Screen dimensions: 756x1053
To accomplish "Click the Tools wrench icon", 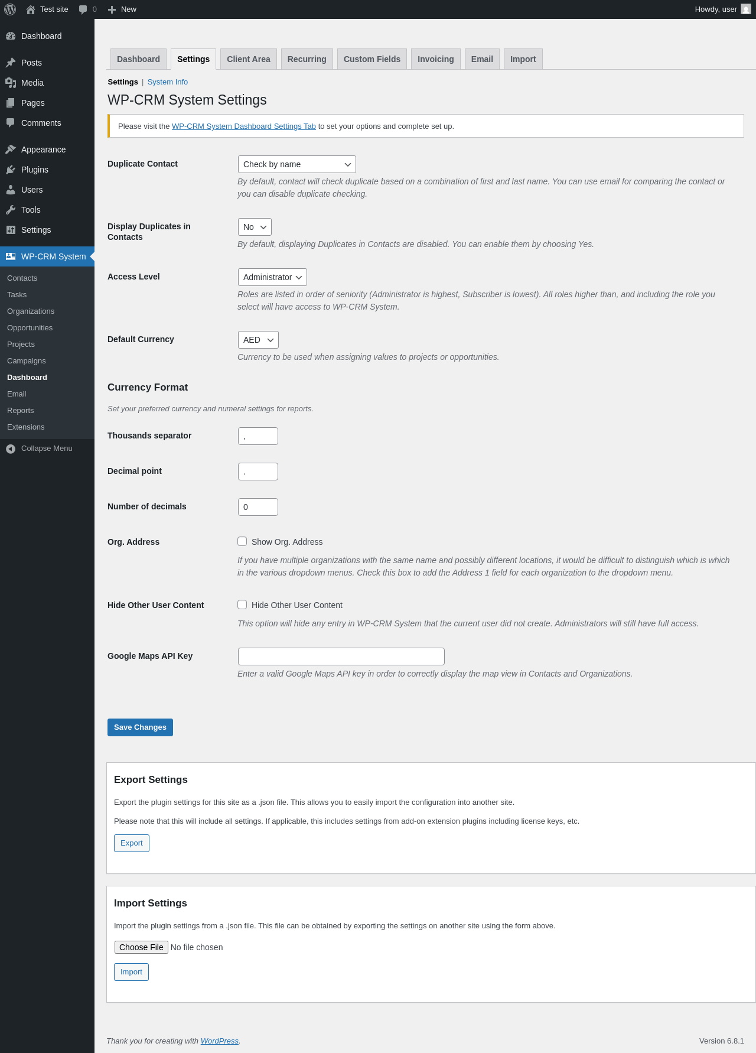I will (11, 210).
